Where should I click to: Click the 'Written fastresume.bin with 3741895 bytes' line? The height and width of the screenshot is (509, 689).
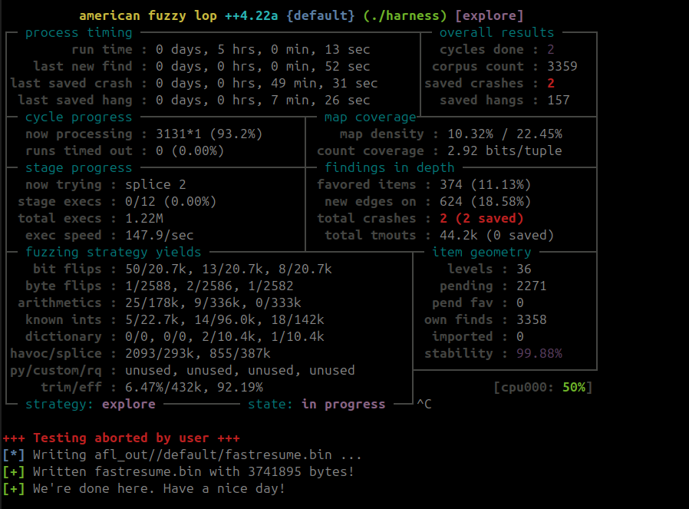tap(178, 472)
